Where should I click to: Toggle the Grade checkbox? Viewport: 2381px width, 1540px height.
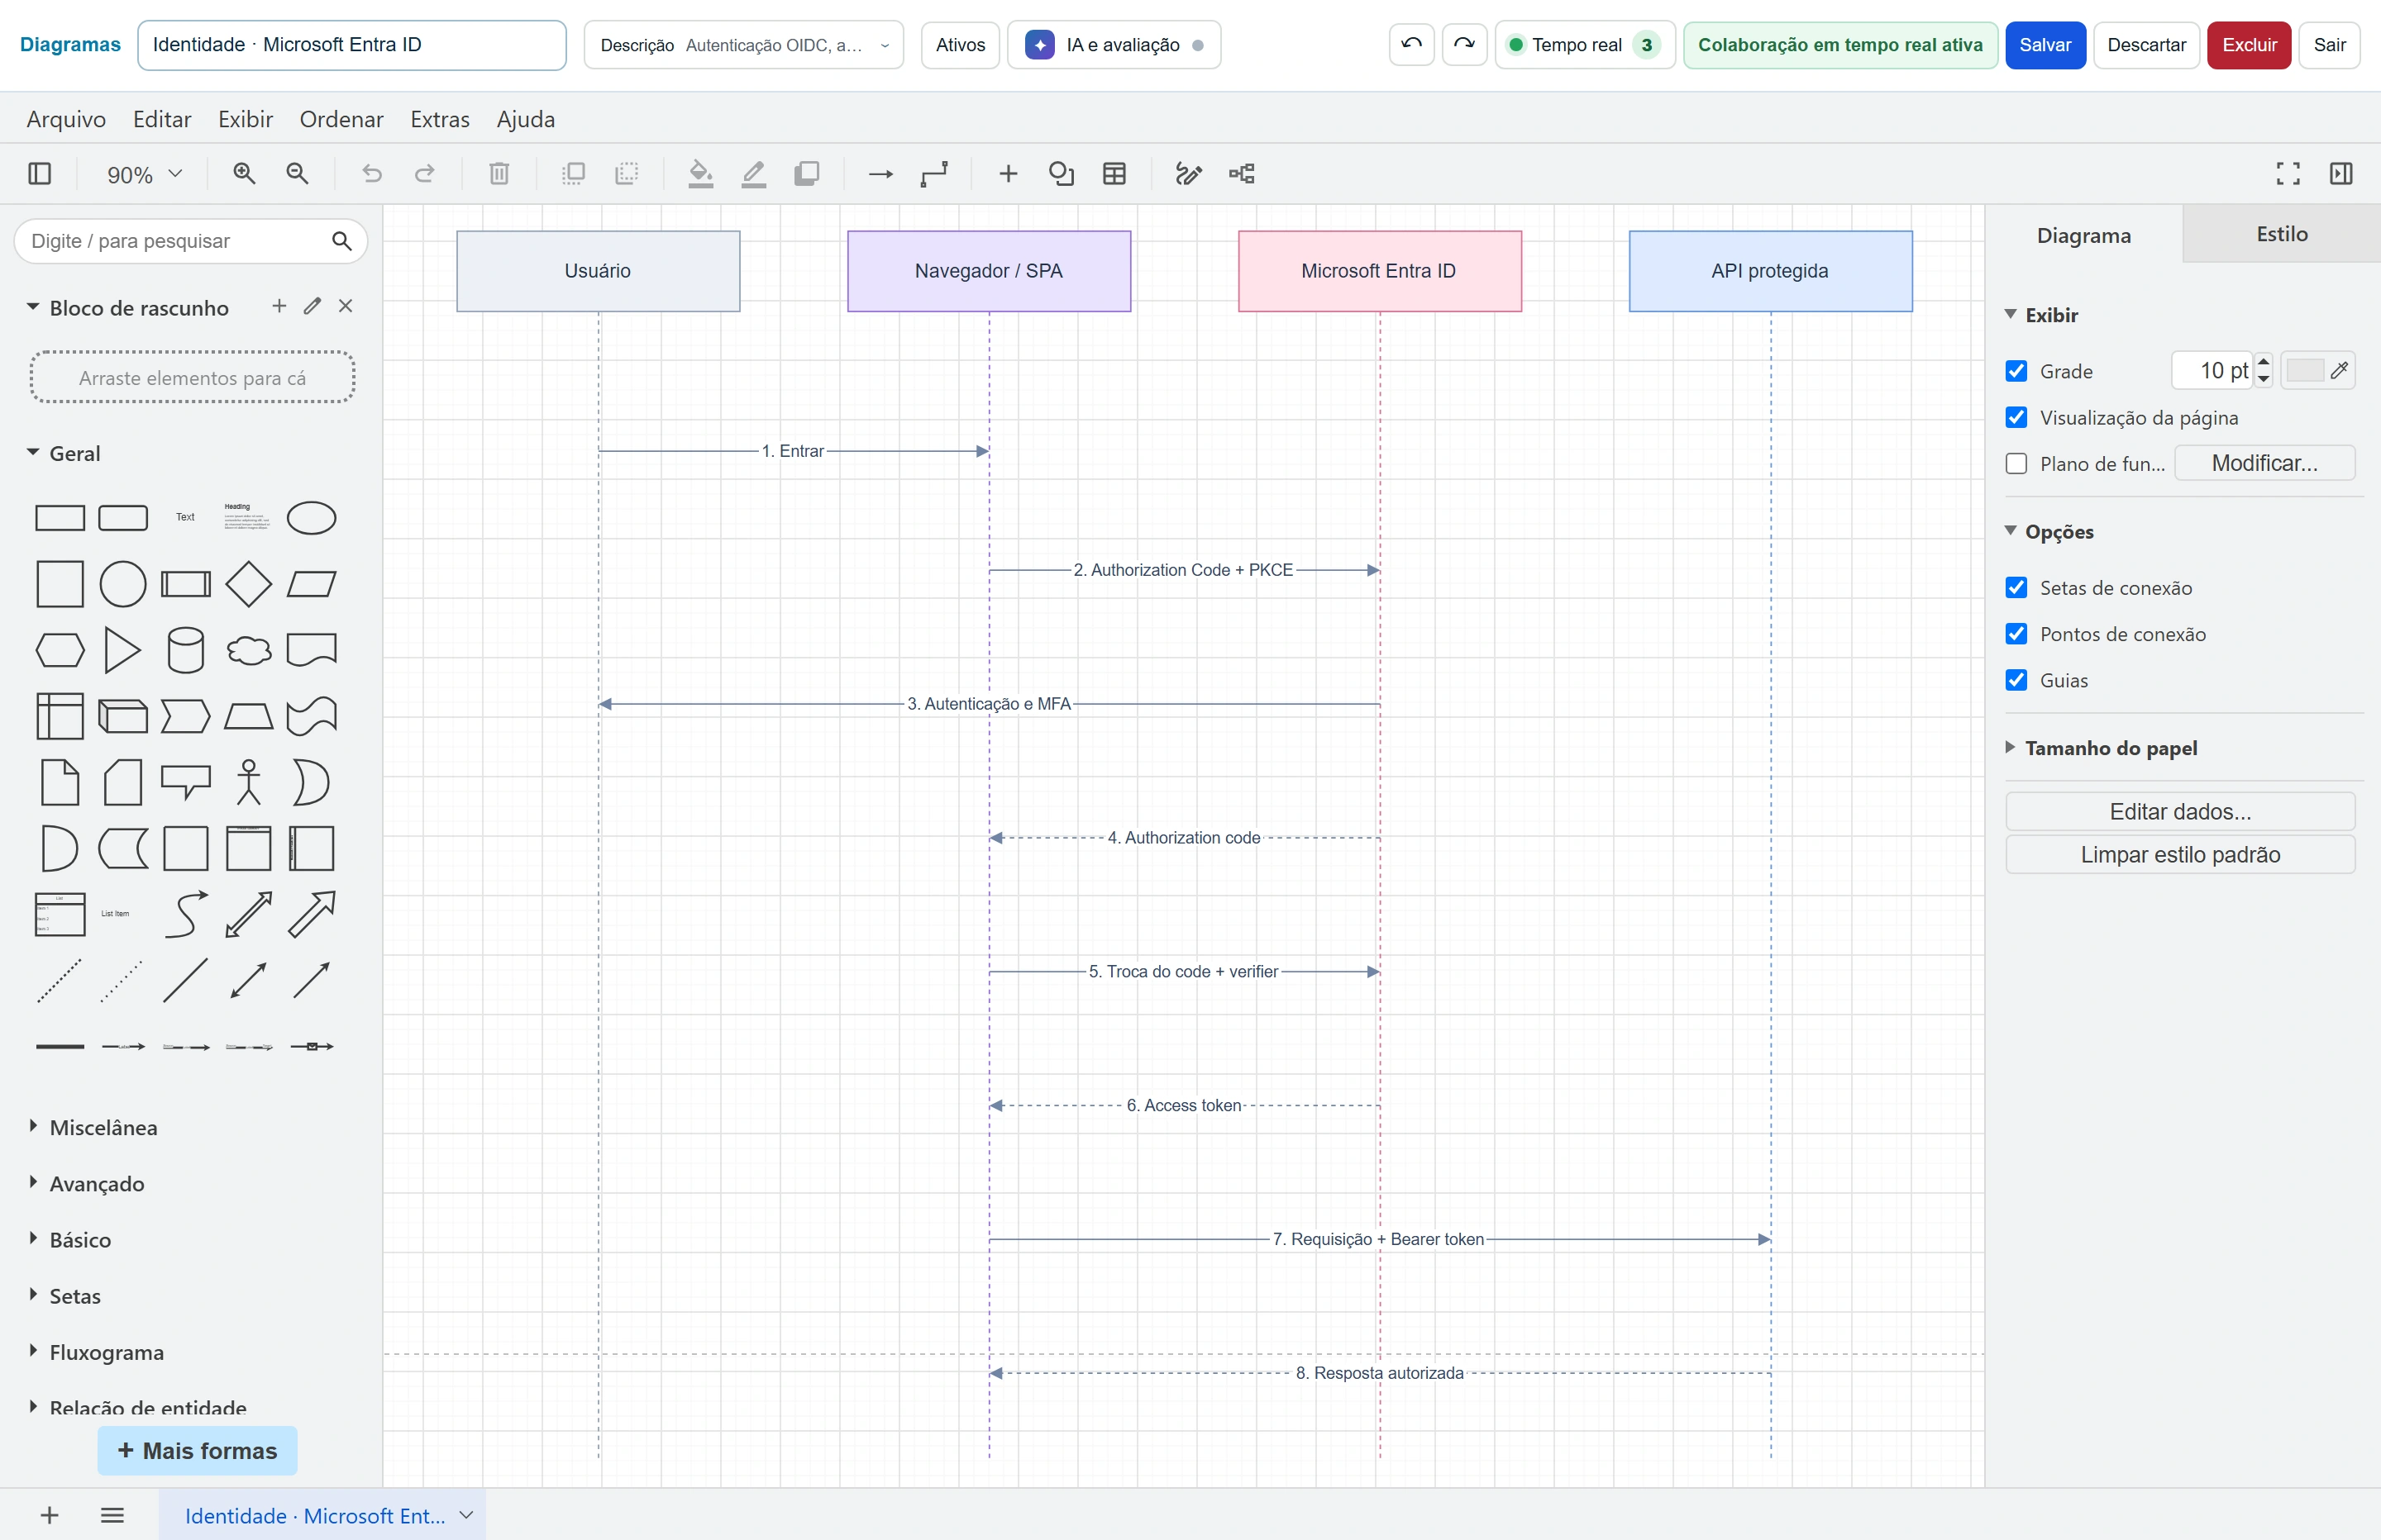click(x=2017, y=371)
